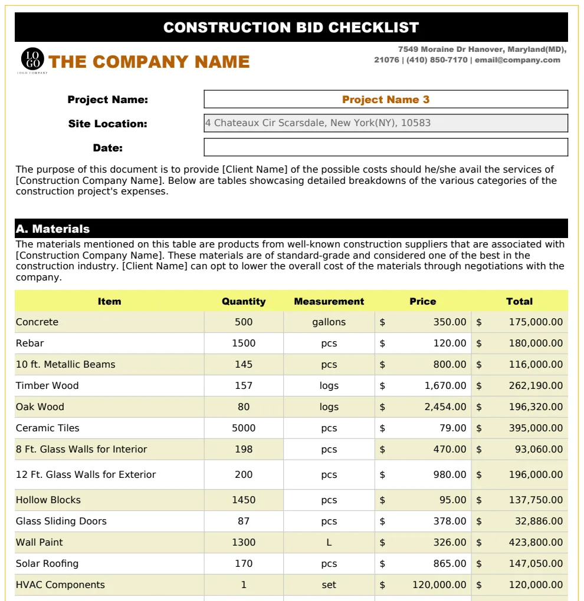Select Solar Roofing quantity 170 cell
The image size is (584, 601).
pos(244,563)
